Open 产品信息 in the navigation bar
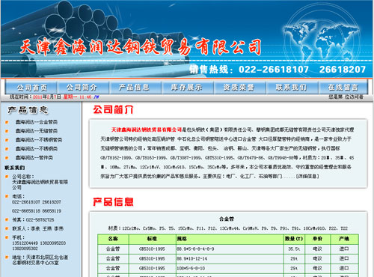This screenshot has height=277, width=374. click(x=134, y=88)
